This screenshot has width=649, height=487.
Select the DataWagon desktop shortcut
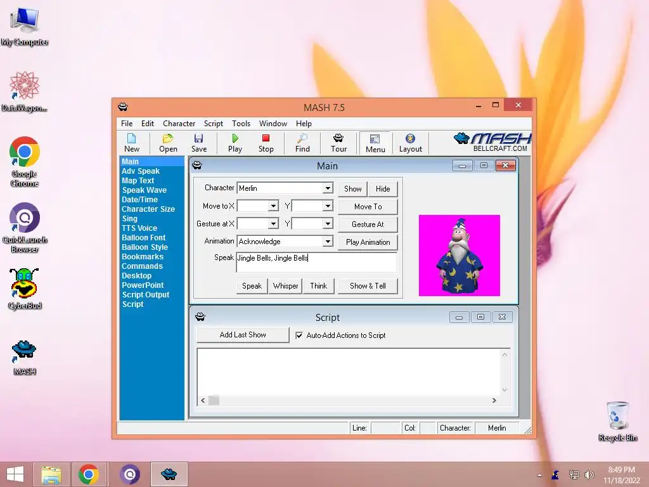(x=25, y=91)
